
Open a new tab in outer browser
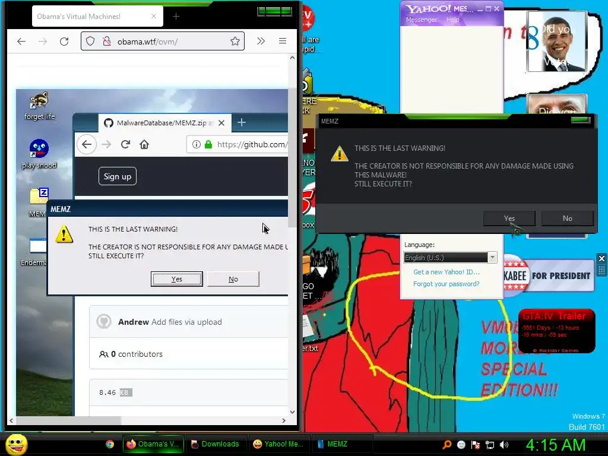(x=176, y=16)
